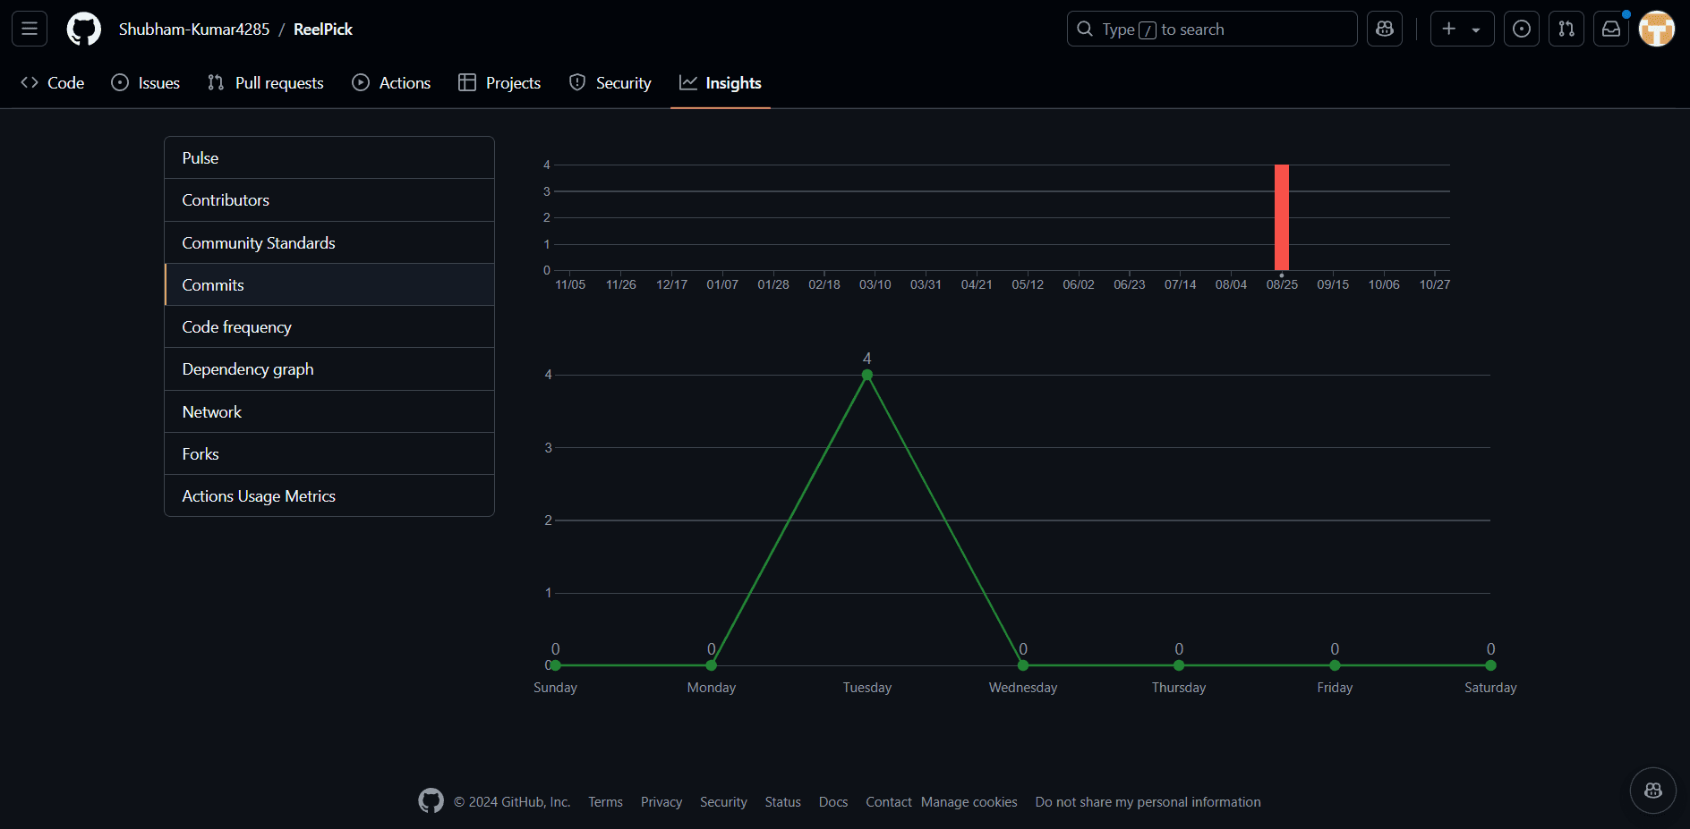Image resolution: width=1690 pixels, height=829 pixels.
Task: Open Terms link in footer
Action: coord(605,802)
